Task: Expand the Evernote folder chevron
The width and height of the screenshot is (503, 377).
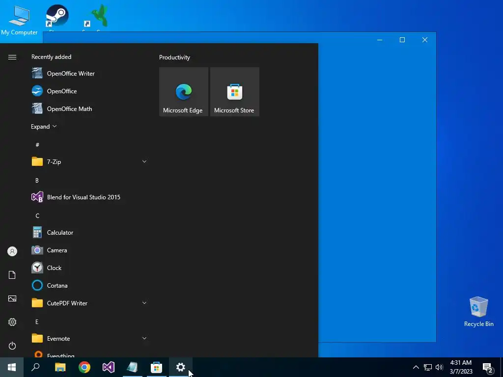Action: (144, 338)
